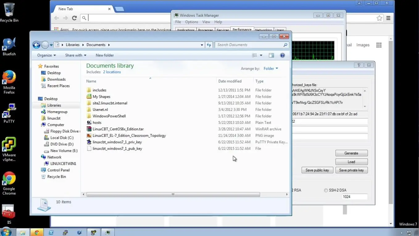Refresh the Documents folder address bar
419x236 pixels.
point(209,45)
